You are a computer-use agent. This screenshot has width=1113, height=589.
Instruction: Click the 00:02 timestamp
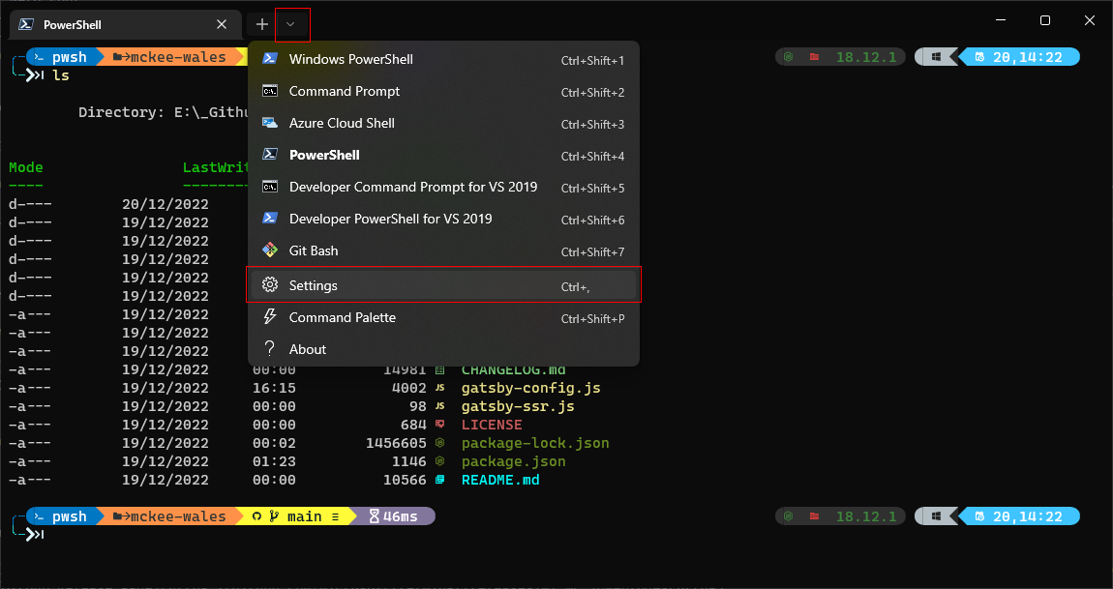pos(274,444)
